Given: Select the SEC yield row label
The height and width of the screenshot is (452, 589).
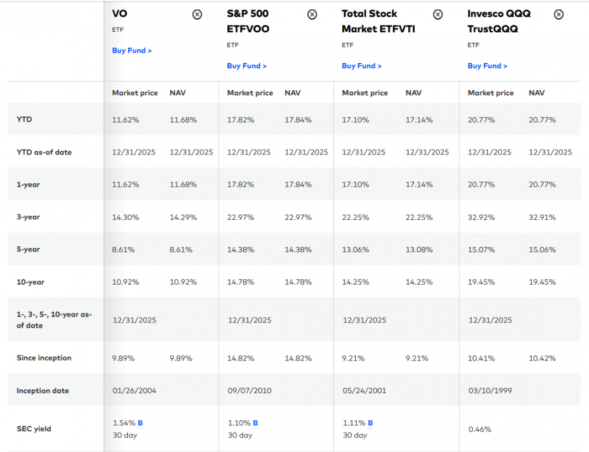Looking at the screenshot, I should point(34,429).
